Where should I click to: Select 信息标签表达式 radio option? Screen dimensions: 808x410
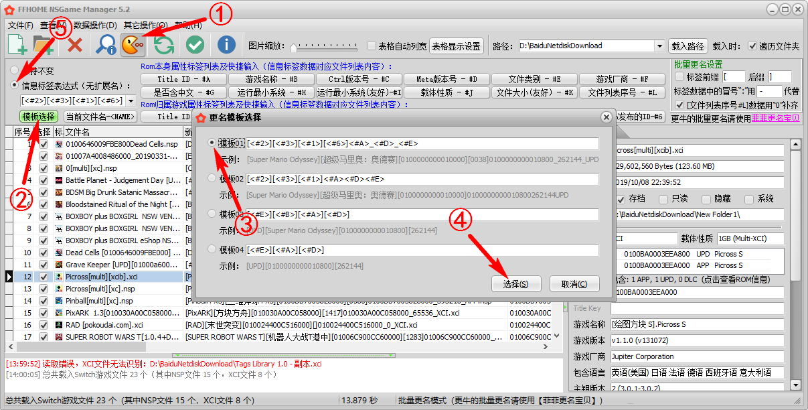tap(15, 86)
